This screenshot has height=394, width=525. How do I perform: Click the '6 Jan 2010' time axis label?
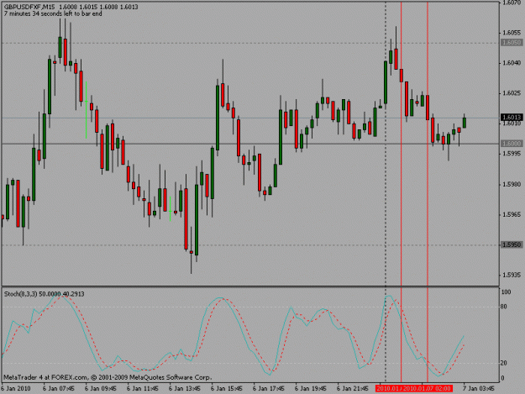(x=16, y=388)
